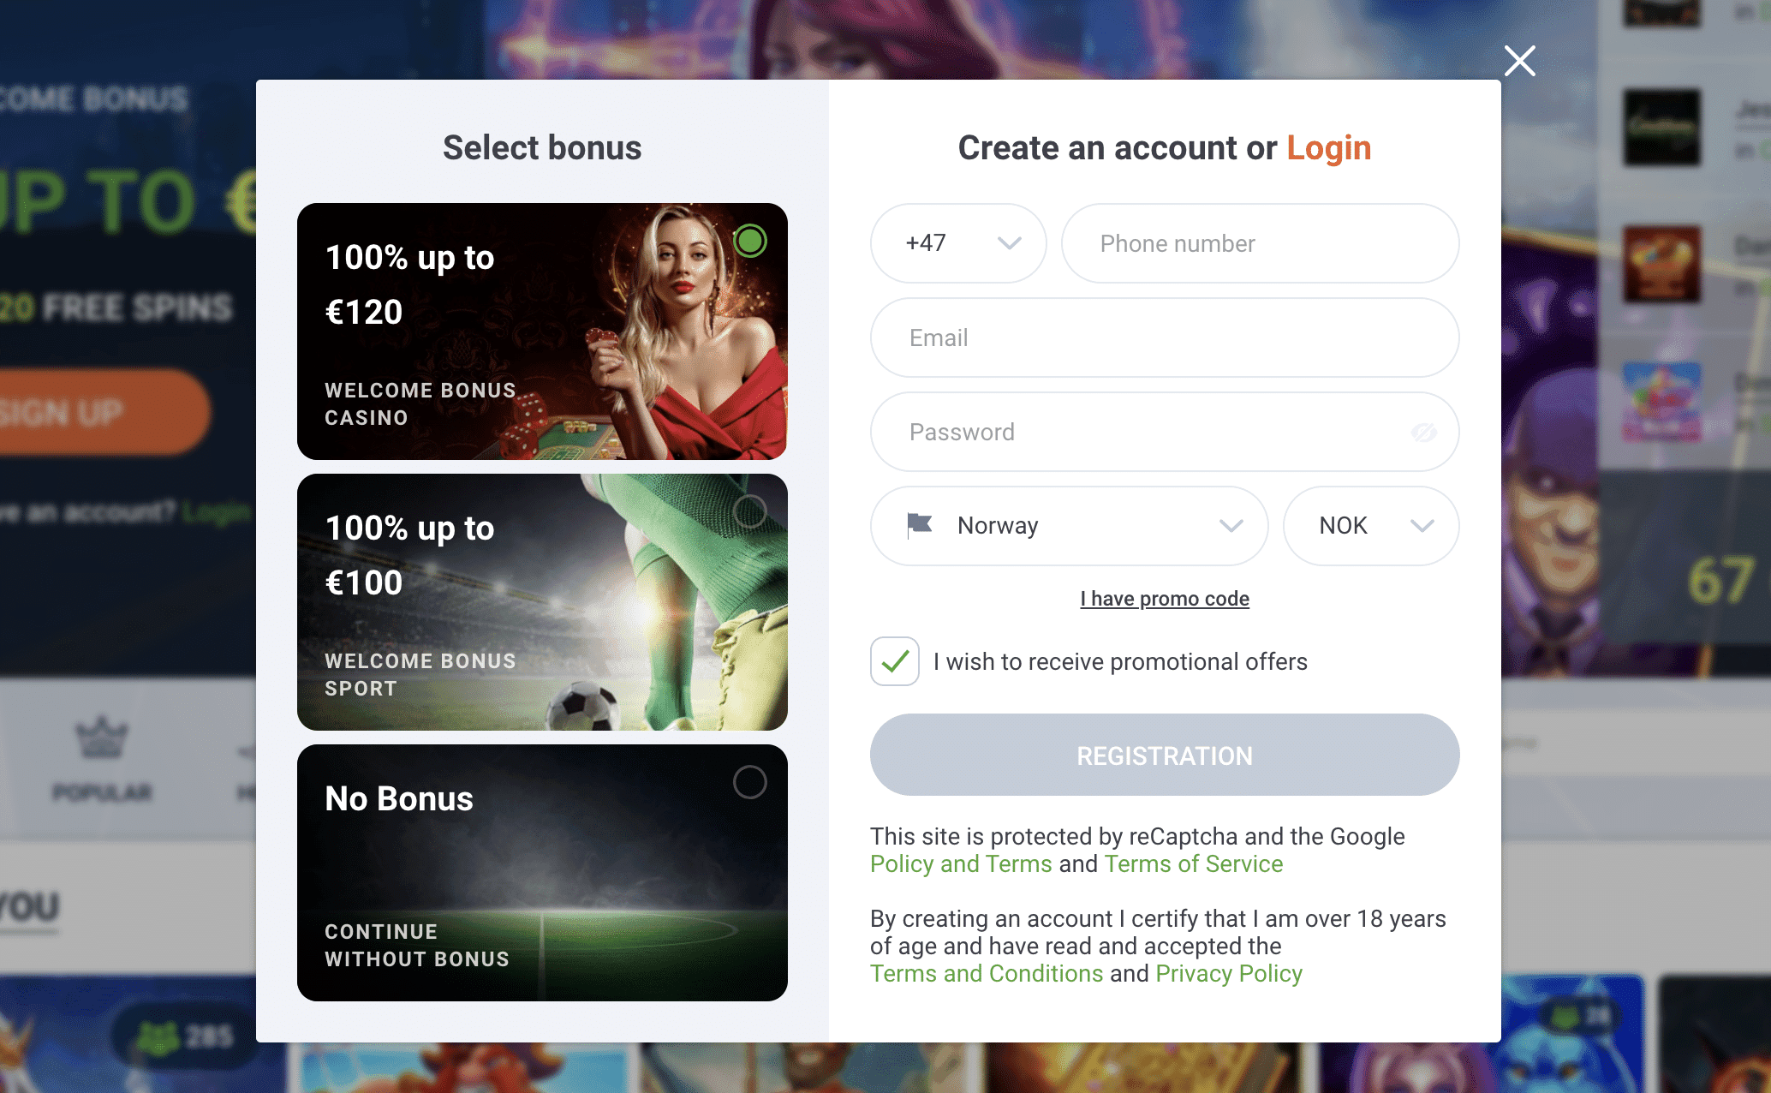Focus the Phone number field
This screenshot has width=1771, height=1093.
1260,243
